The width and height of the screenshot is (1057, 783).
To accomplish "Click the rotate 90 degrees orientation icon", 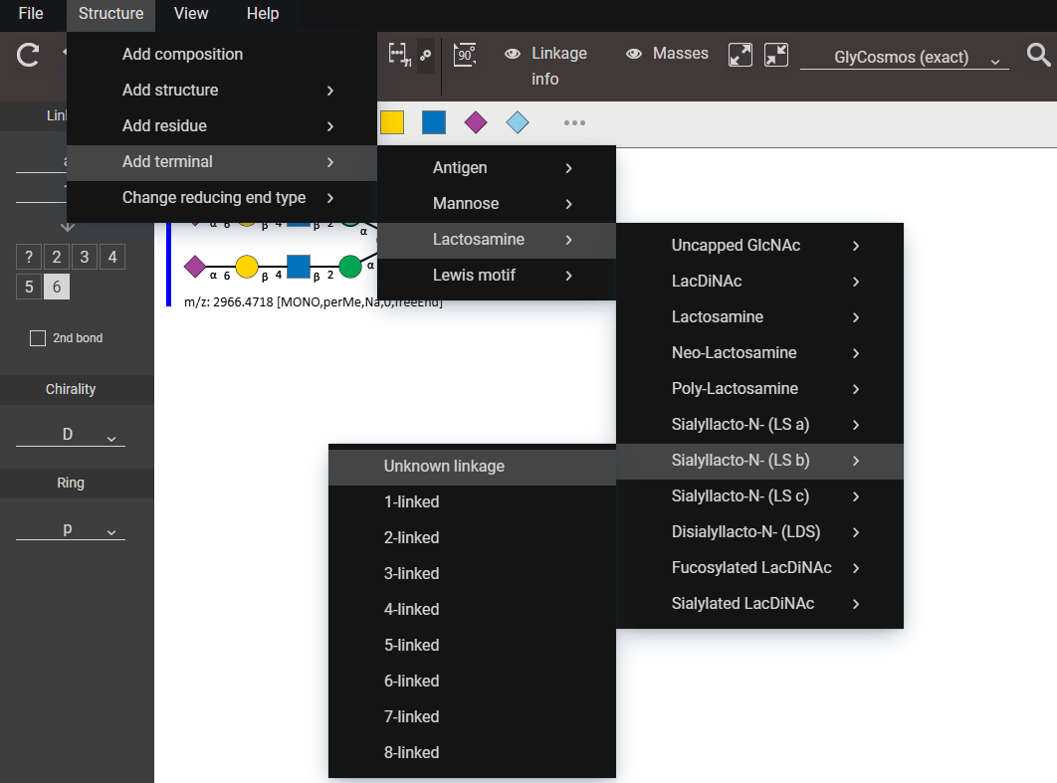I will coord(464,55).
